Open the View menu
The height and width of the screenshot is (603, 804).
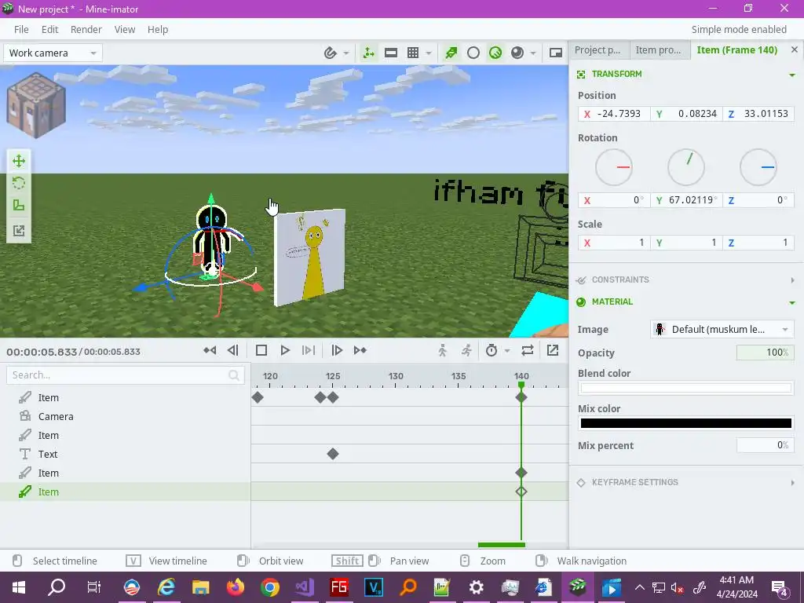[x=125, y=29]
